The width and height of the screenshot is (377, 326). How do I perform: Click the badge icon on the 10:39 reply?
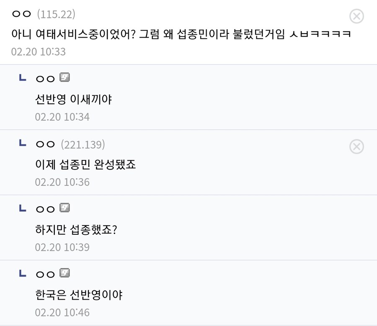(x=65, y=208)
